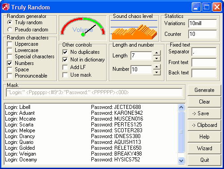Click the results list scrollbar thumb

(181, 132)
